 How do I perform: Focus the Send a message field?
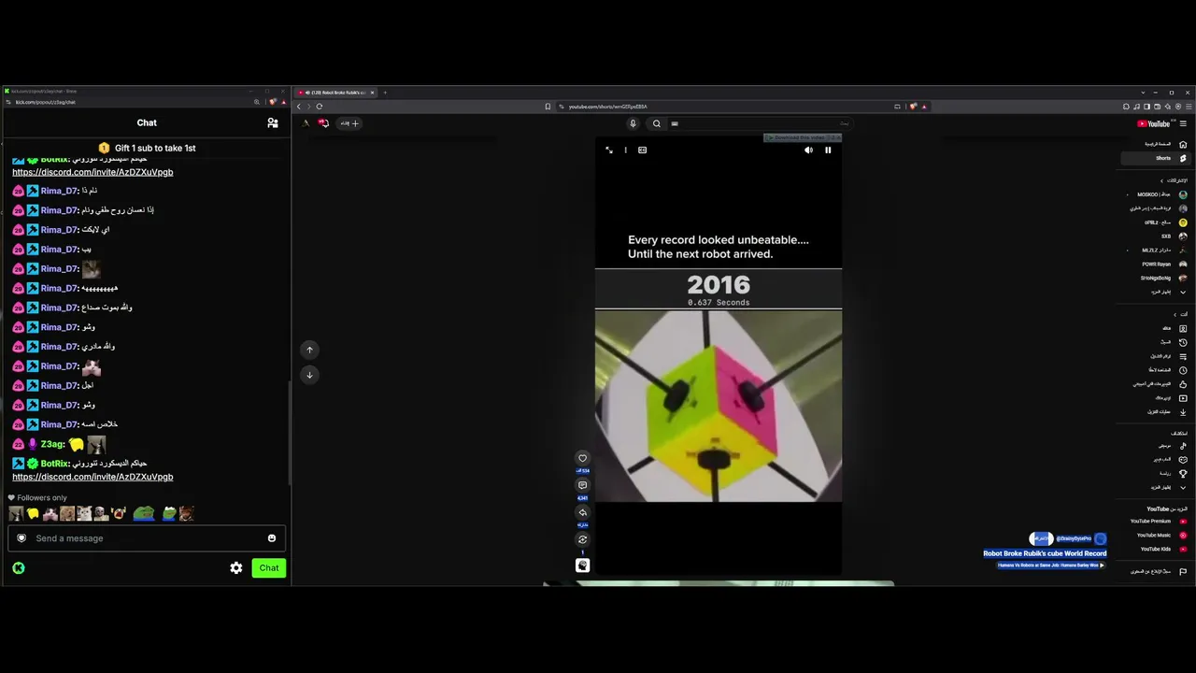pyautogui.click(x=148, y=538)
